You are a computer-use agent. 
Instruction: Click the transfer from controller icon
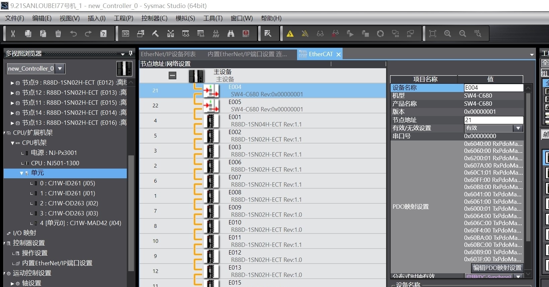(410, 33)
